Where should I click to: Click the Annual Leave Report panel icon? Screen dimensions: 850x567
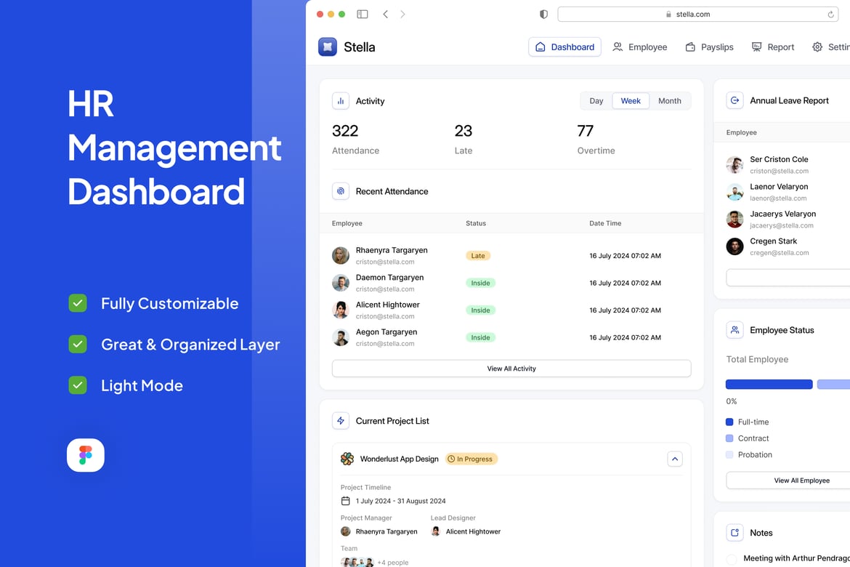pyautogui.click(x=734, y=100)
